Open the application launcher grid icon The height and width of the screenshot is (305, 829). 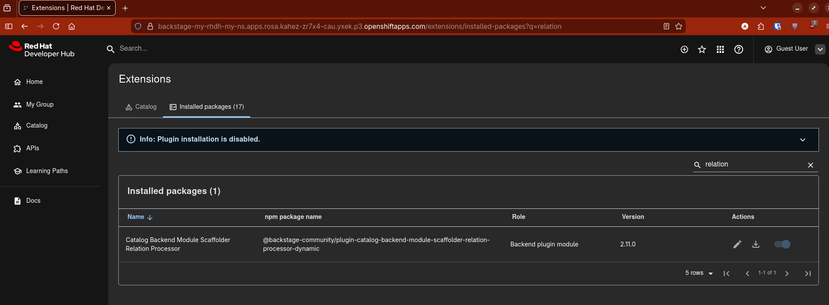[720, 49]
